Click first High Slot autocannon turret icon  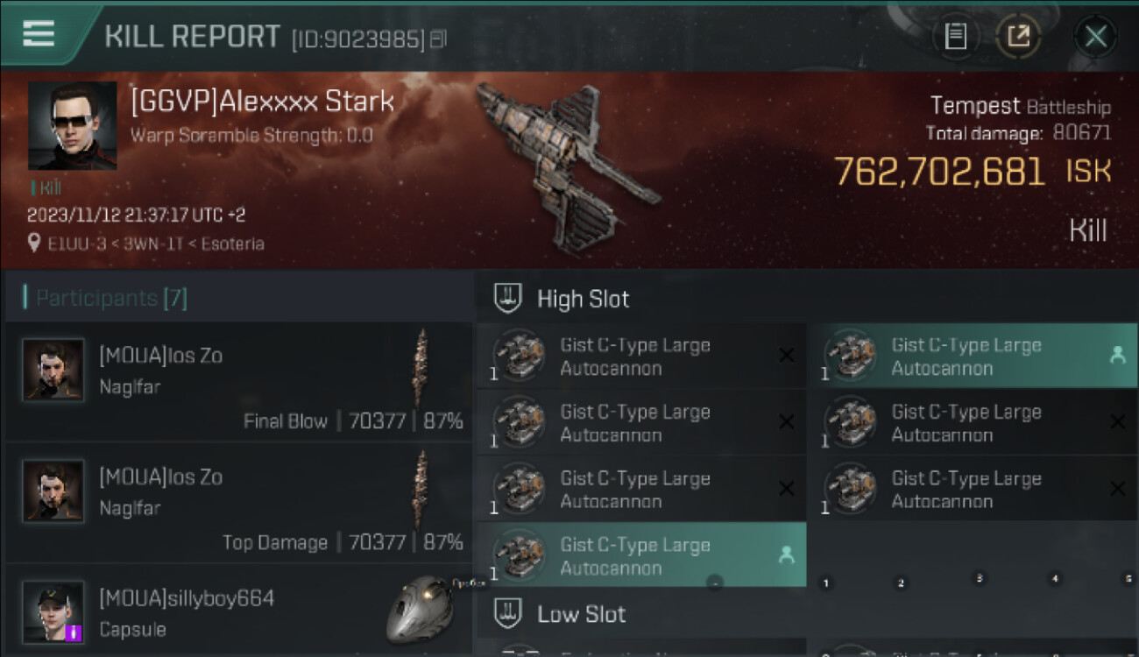[519, 356]
